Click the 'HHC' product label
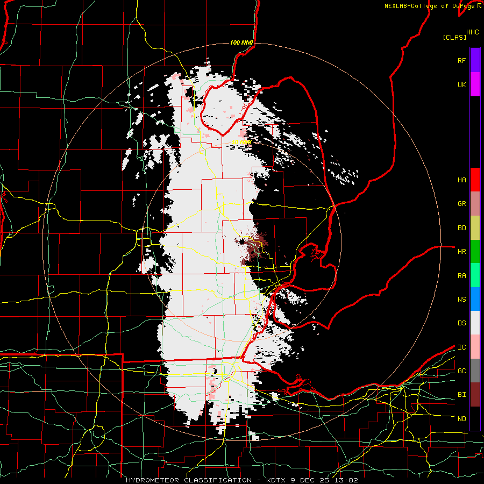The image size is (484, 484). pos(472,32)
